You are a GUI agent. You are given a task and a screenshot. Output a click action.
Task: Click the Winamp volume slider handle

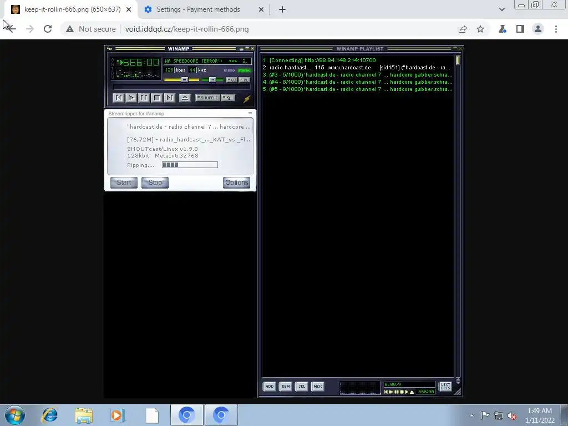[184, 80]
